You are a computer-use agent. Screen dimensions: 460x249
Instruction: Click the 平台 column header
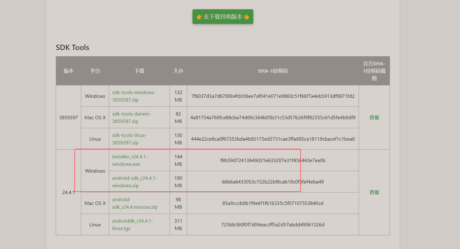point(95,71)
